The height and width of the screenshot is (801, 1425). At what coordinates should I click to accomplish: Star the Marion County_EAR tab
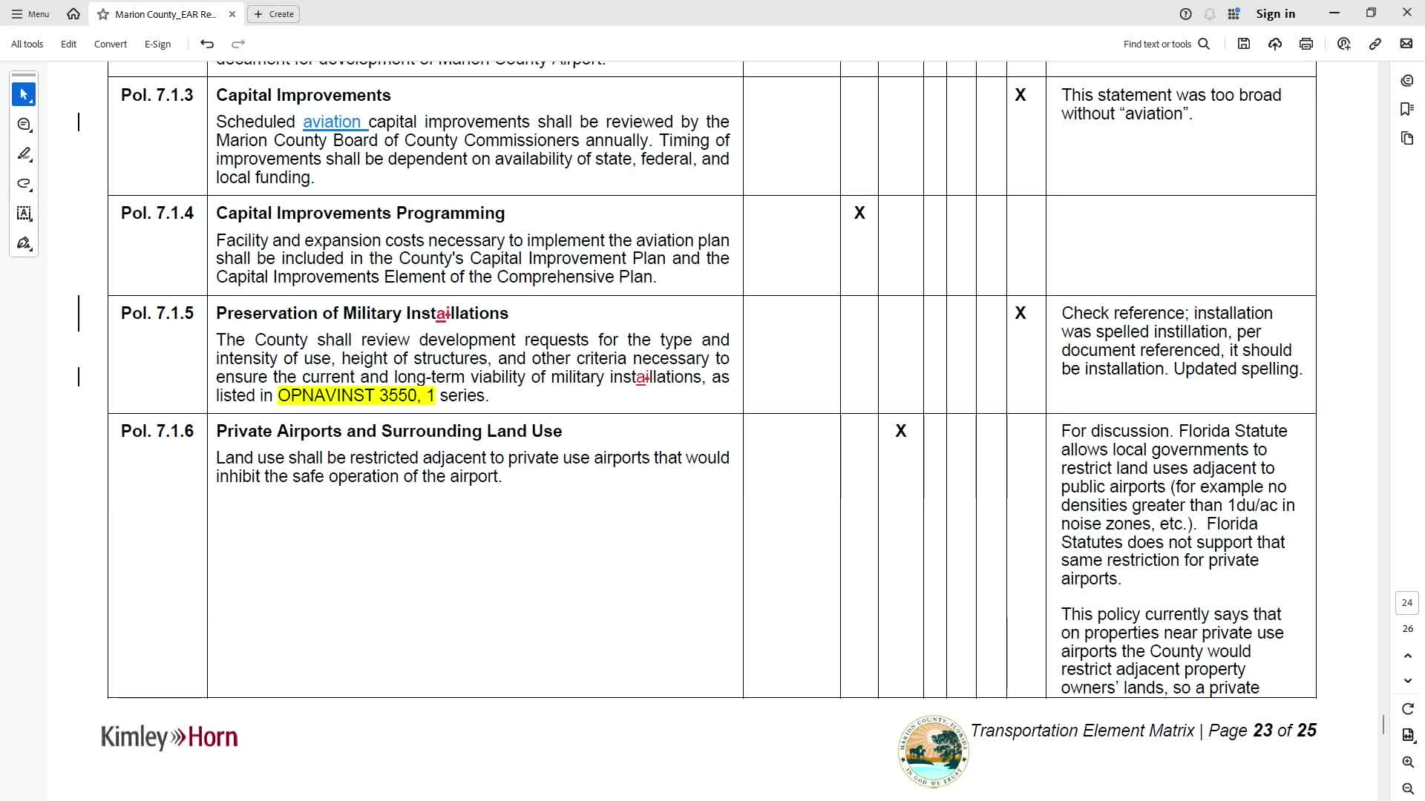pos(103,14)
